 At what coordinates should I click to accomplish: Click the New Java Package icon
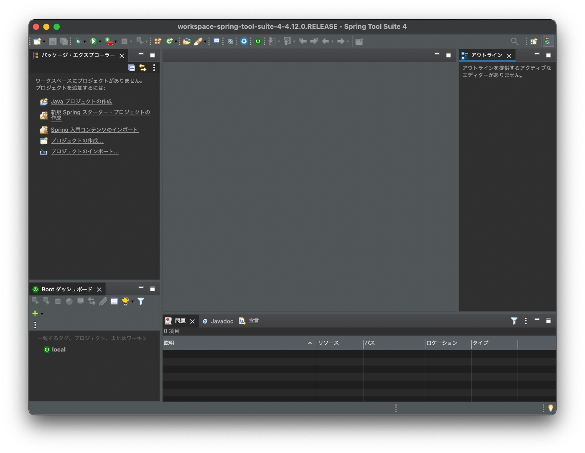coord(158,41)
